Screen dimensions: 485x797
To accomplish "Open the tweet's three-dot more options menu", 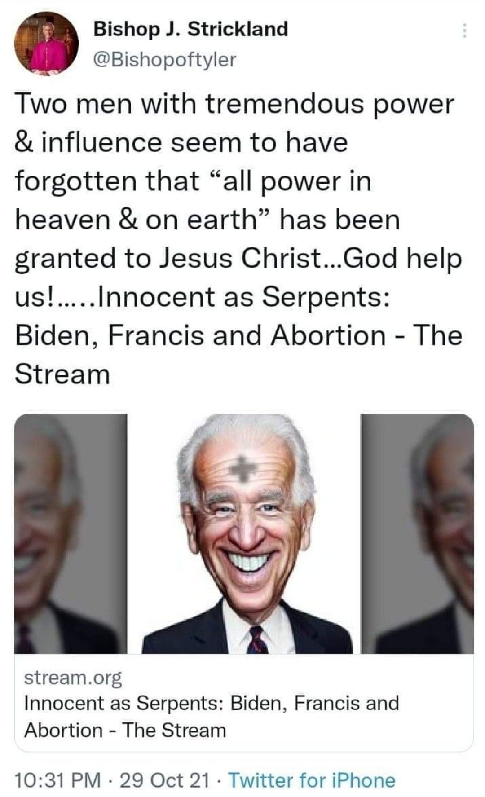I will tap(465, 31).
